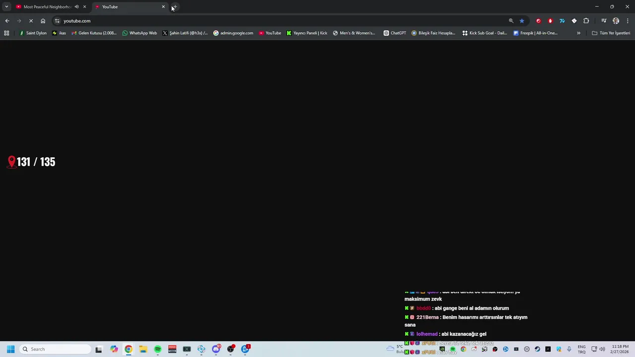Open Discord from the taskbar
635x357 pixels.
tap(216, 349)
